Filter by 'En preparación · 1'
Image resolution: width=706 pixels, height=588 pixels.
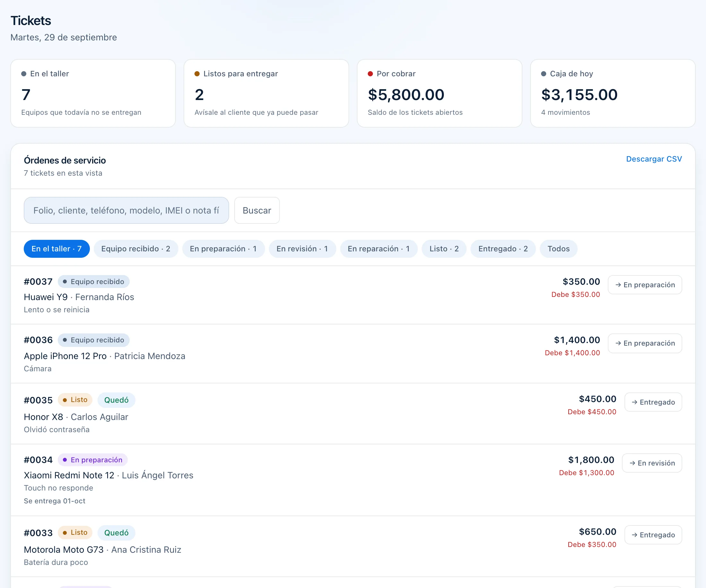pyautogui.click(x=223, y=248)
